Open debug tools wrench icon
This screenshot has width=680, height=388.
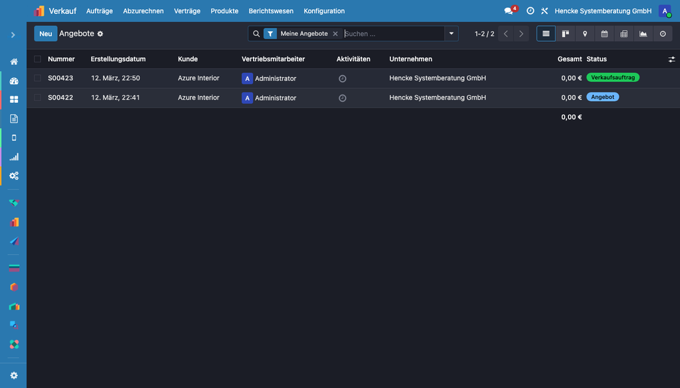point(545,11)
